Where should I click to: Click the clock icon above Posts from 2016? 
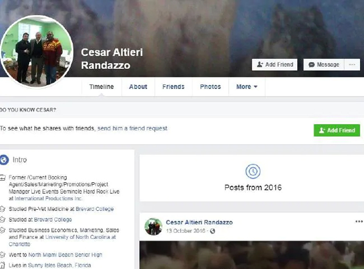coord(253,172)
